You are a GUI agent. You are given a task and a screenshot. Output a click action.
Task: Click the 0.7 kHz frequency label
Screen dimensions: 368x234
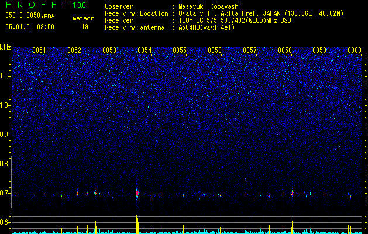tap(5, 193)
